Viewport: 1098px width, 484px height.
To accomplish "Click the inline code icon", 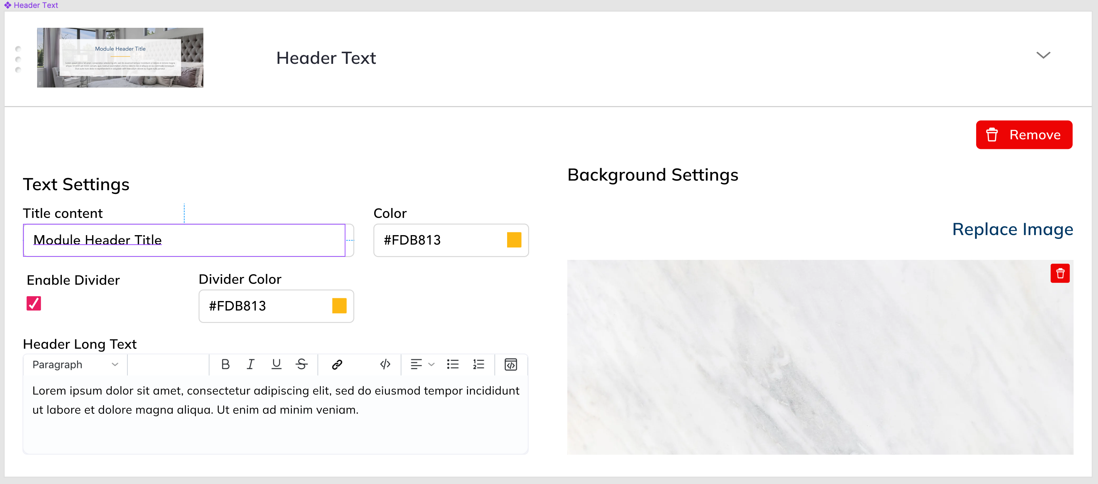I will (385, 364).
